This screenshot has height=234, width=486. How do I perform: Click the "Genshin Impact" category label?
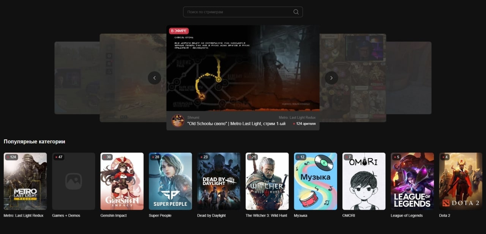click(114, 215)
